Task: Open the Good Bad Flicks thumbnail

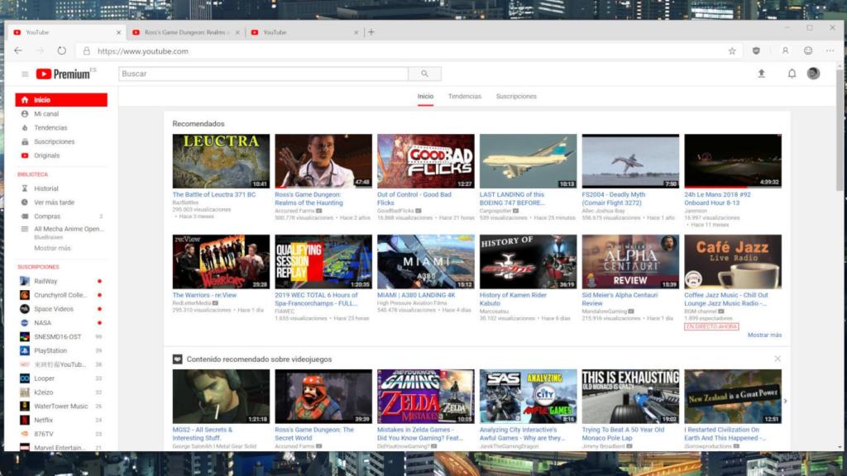Action: (426, 161)
